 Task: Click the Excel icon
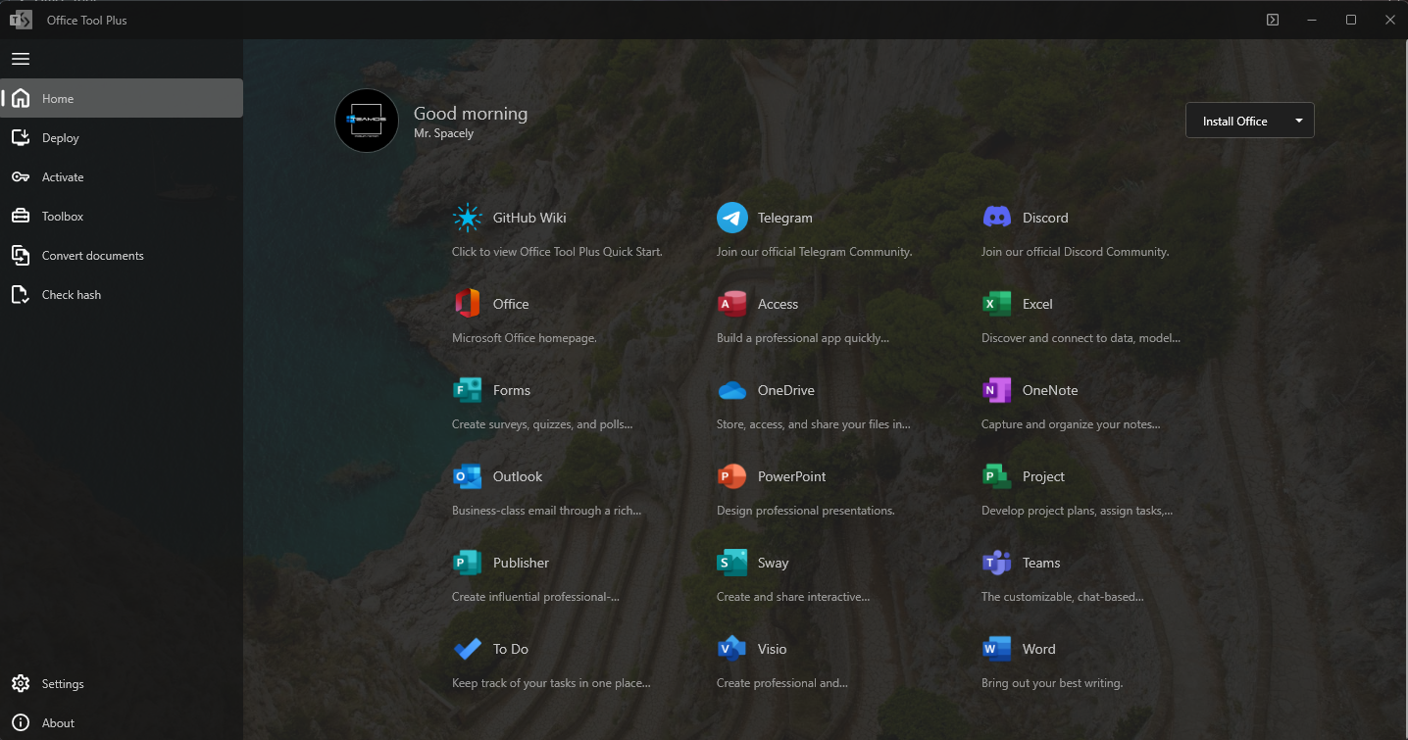click(997, 304)
